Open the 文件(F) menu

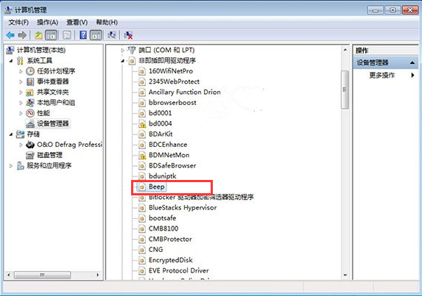point(18,22)
